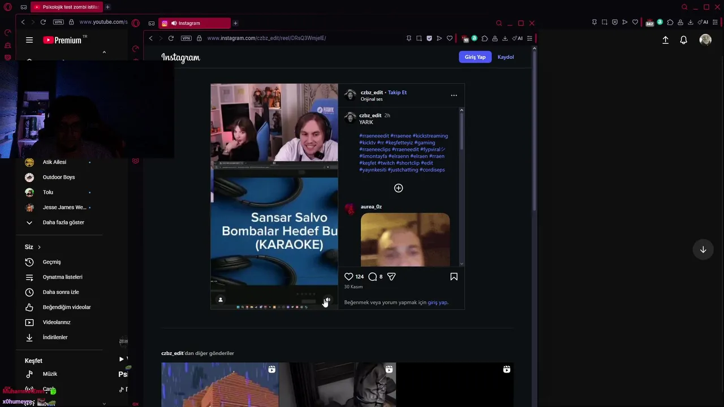Select the Psikolojik test zombi YouTube tab

[x=66, y=7]
